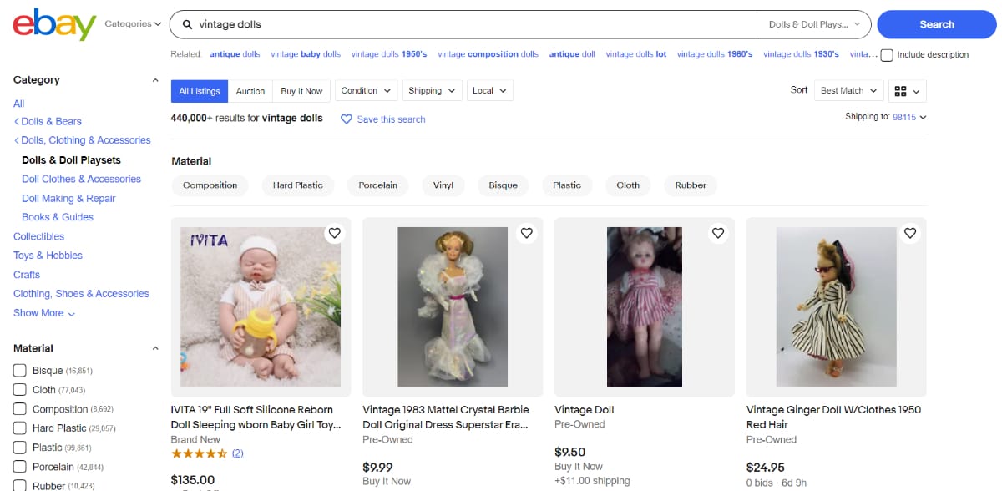Click the eBay logo
This screenshot has width=1002, height=491.
click(53, 24)
